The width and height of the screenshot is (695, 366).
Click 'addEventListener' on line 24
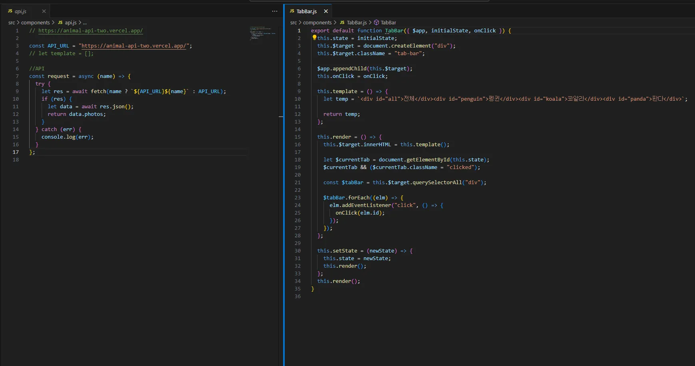click(x=366, y=205)
